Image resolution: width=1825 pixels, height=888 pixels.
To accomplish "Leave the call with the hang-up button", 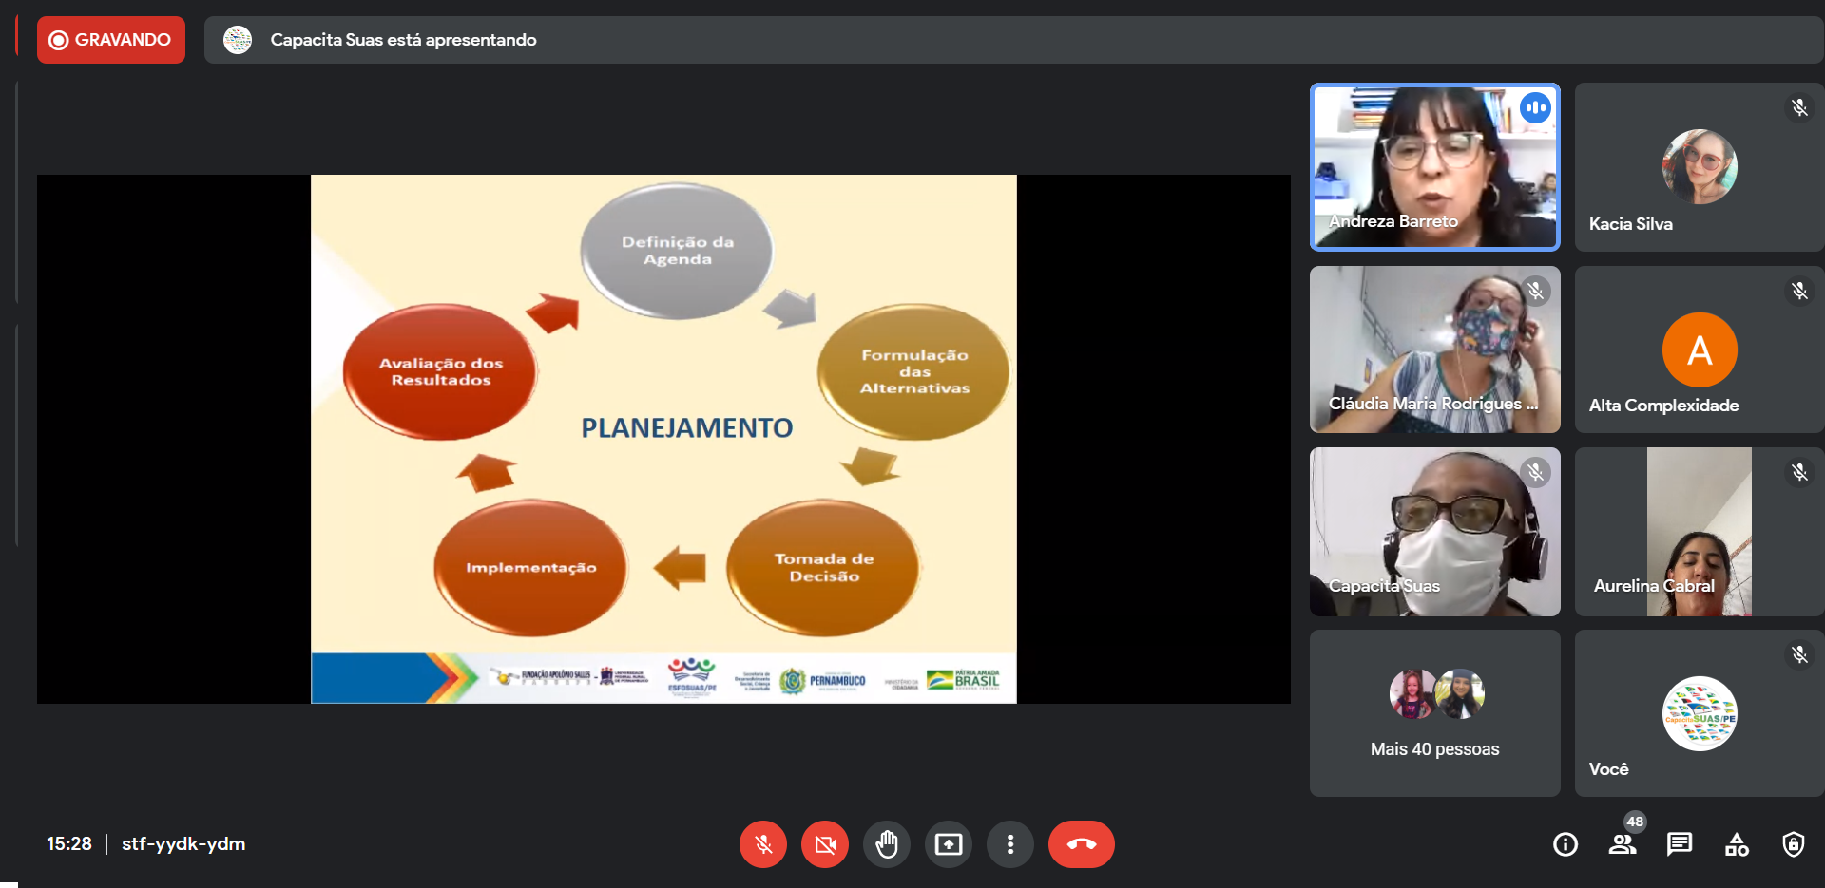I will pos(1081,844).
